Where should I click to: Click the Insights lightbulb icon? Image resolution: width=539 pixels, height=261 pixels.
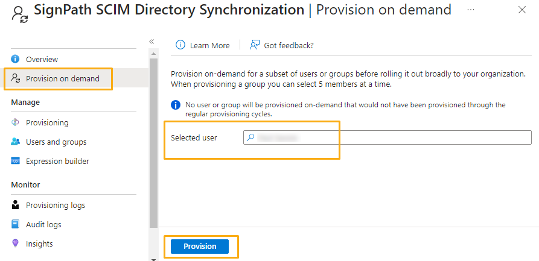point(16,244)
